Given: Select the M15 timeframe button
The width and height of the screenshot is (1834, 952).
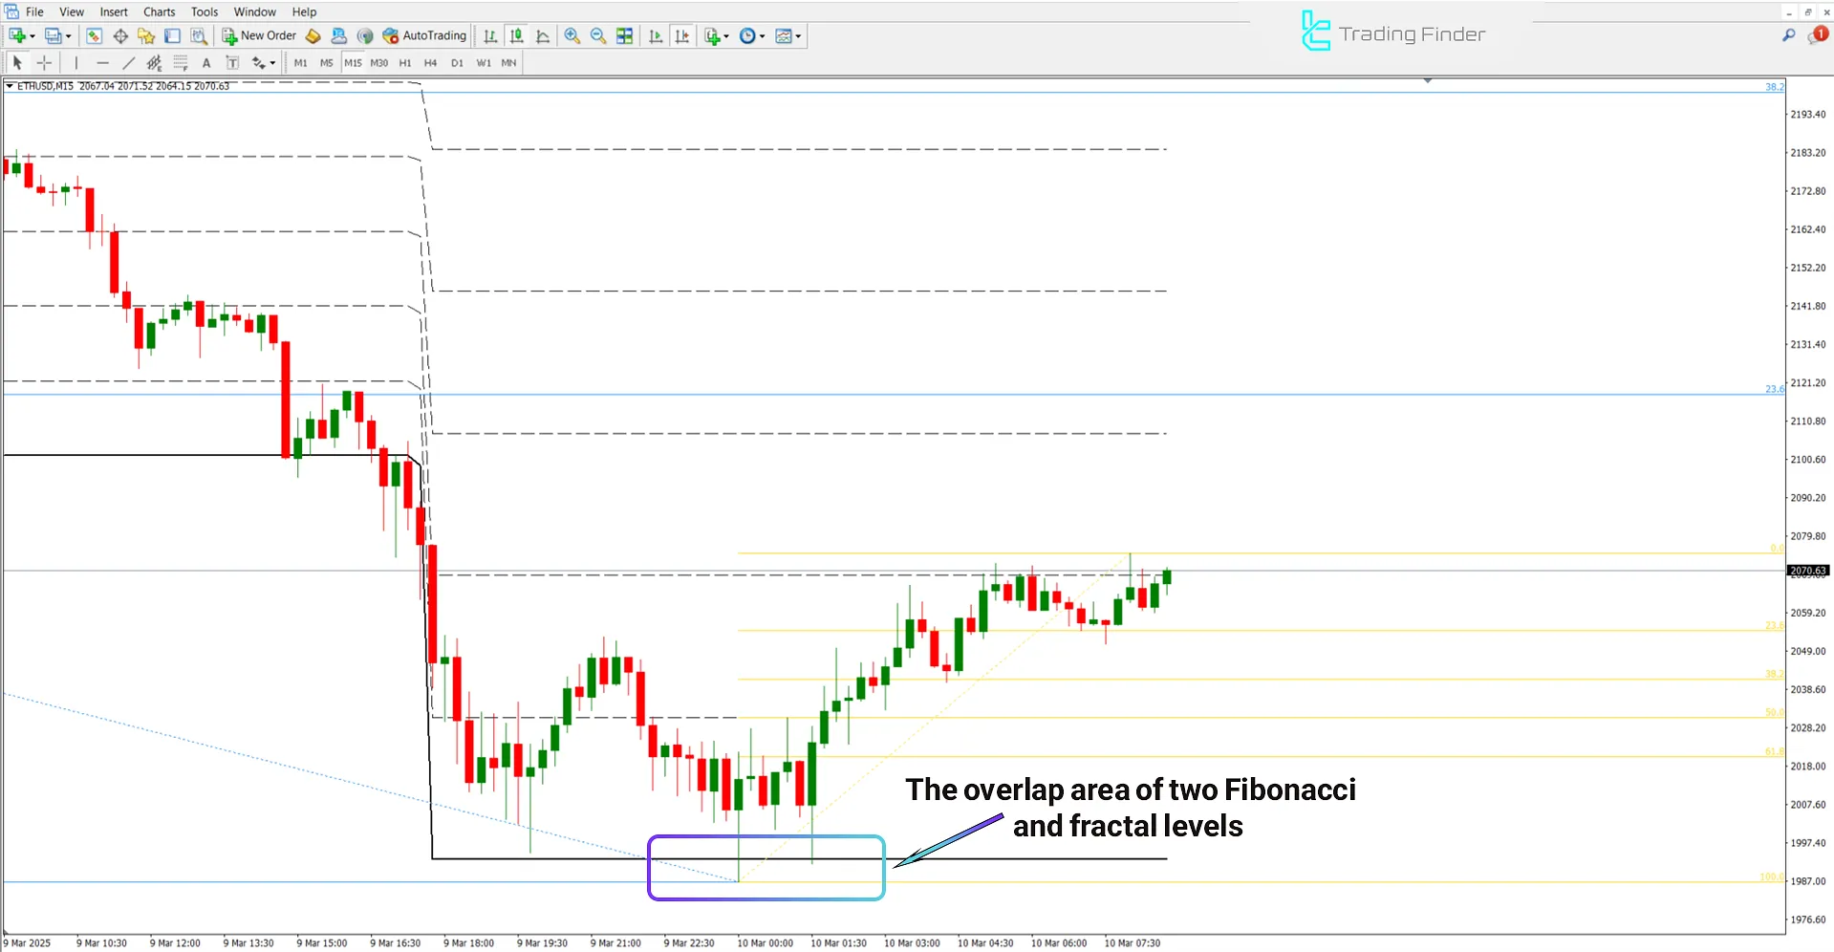Looking at the screenshot, I should (353, 62).
